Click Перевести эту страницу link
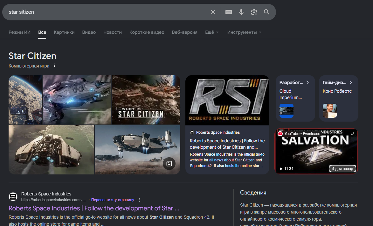Viewport: 373px width, 226px height. [x=113, y=200]
